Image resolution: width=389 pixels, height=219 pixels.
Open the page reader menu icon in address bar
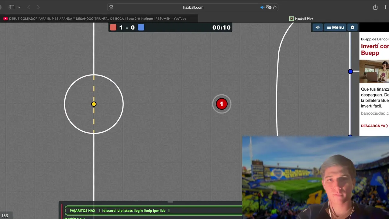pyautogui.click(x=111, y=7)
